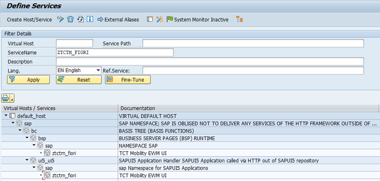
Task: Open External Aliases
Action: pos(118,20)
